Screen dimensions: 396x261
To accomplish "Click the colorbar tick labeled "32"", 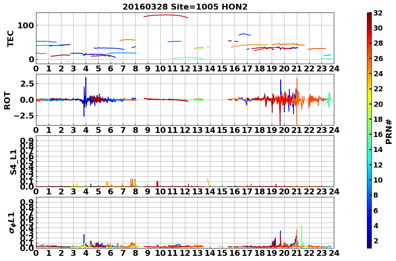I will pyautogui.click(x=378, y=13).
